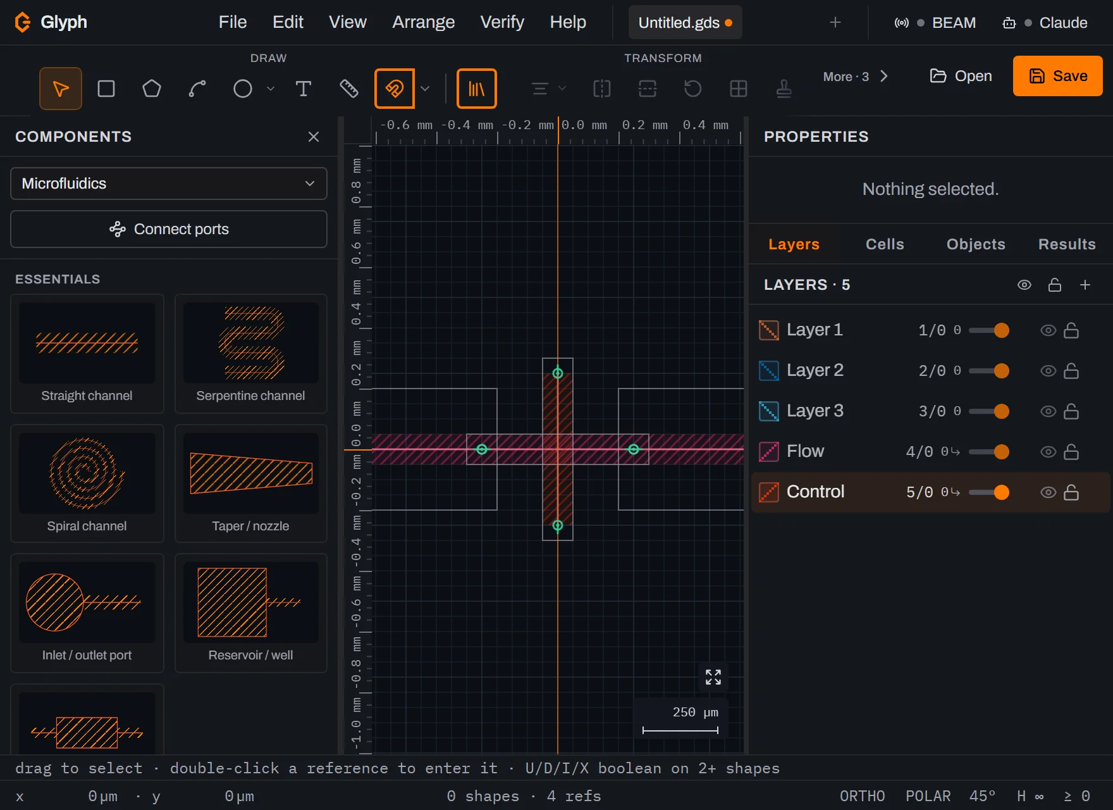The image size is (1113, 810).
Task: Open the snap tool dropdown arrow
Action: pos(425,89)
